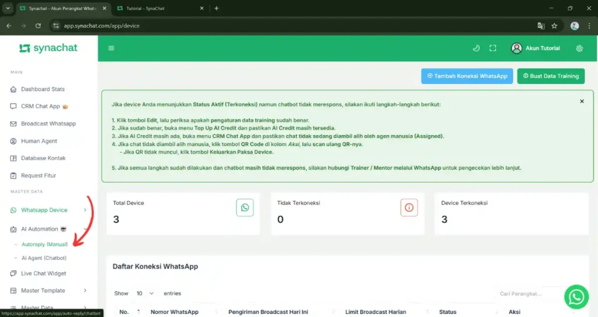
Task: Open AI Agent (Chatbot) submenu link
Action: click(x=44, y=258)
